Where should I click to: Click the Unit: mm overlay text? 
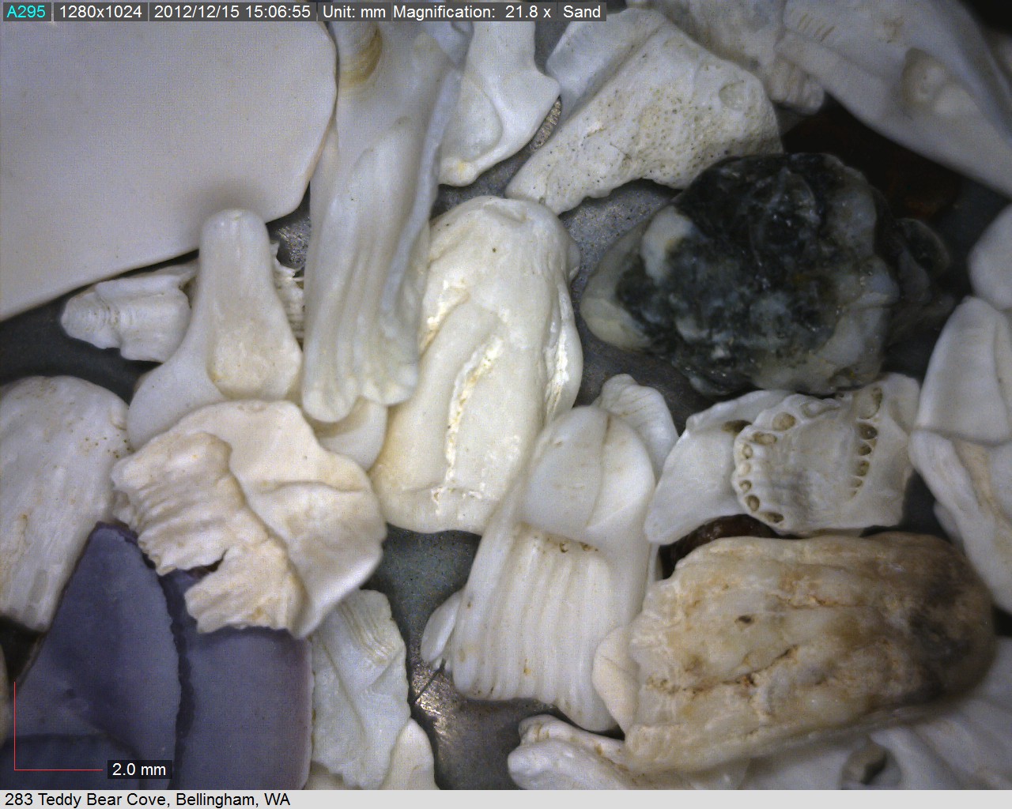(x=353, y=12)
